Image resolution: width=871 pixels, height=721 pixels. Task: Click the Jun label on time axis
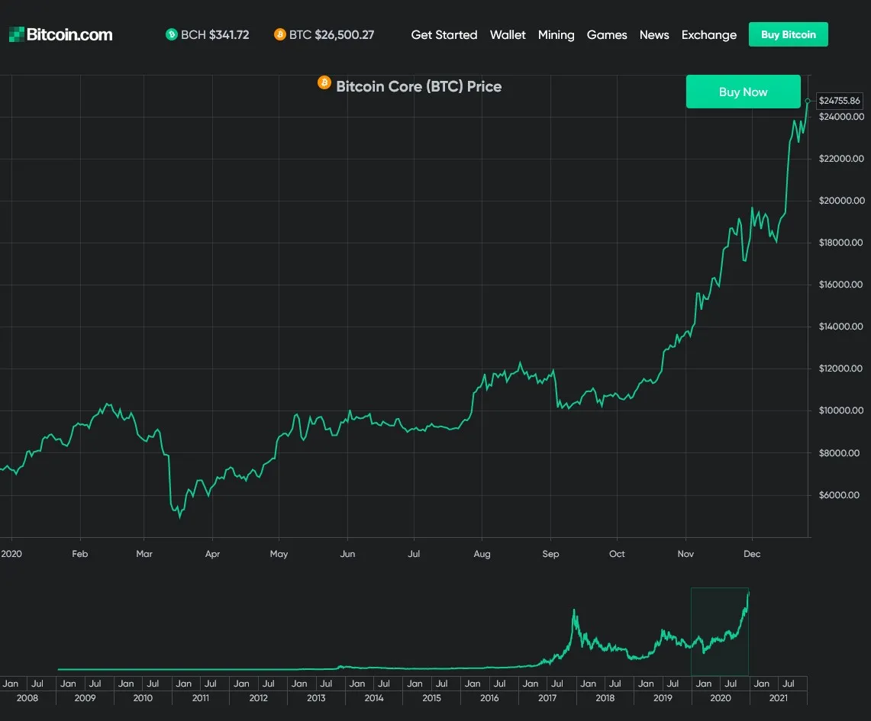347,553
